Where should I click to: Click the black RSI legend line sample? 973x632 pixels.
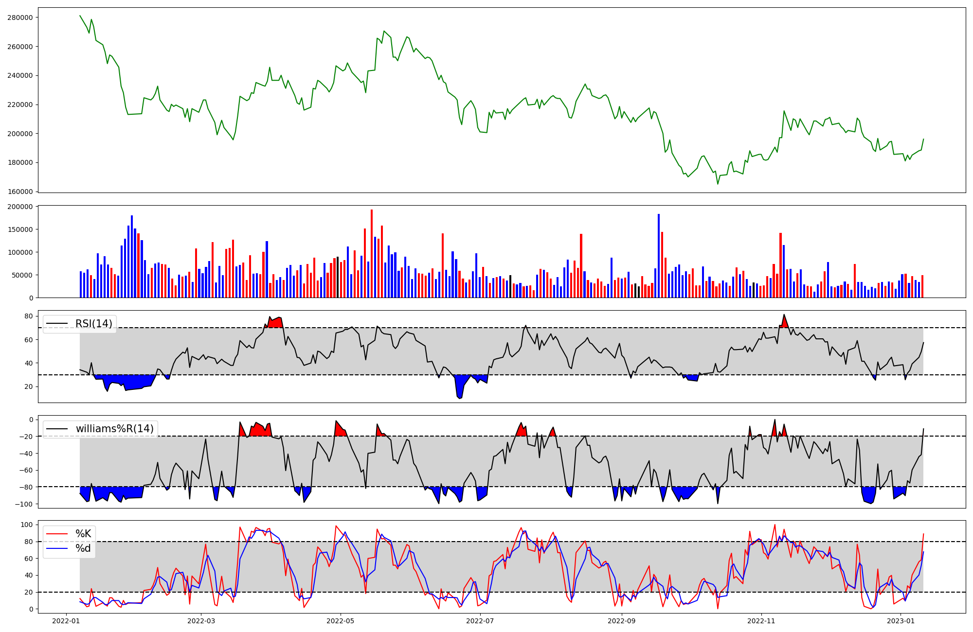tap(56, 324)
